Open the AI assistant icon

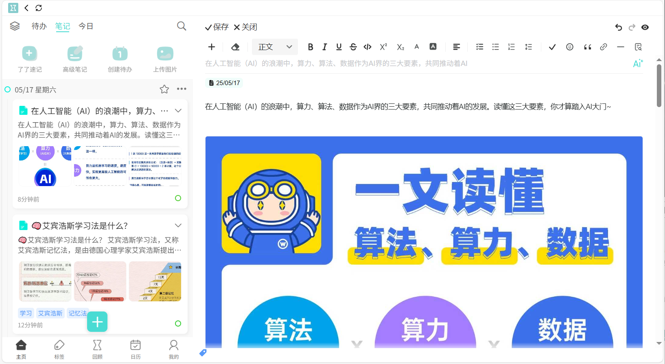[638, 63]
